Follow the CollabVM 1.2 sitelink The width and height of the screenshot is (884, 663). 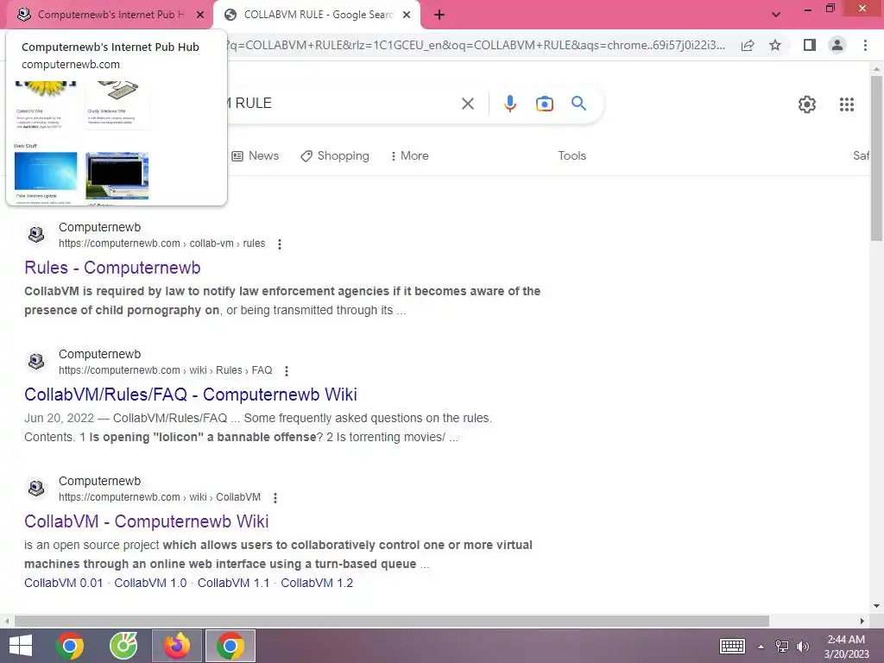coord(317,583)
